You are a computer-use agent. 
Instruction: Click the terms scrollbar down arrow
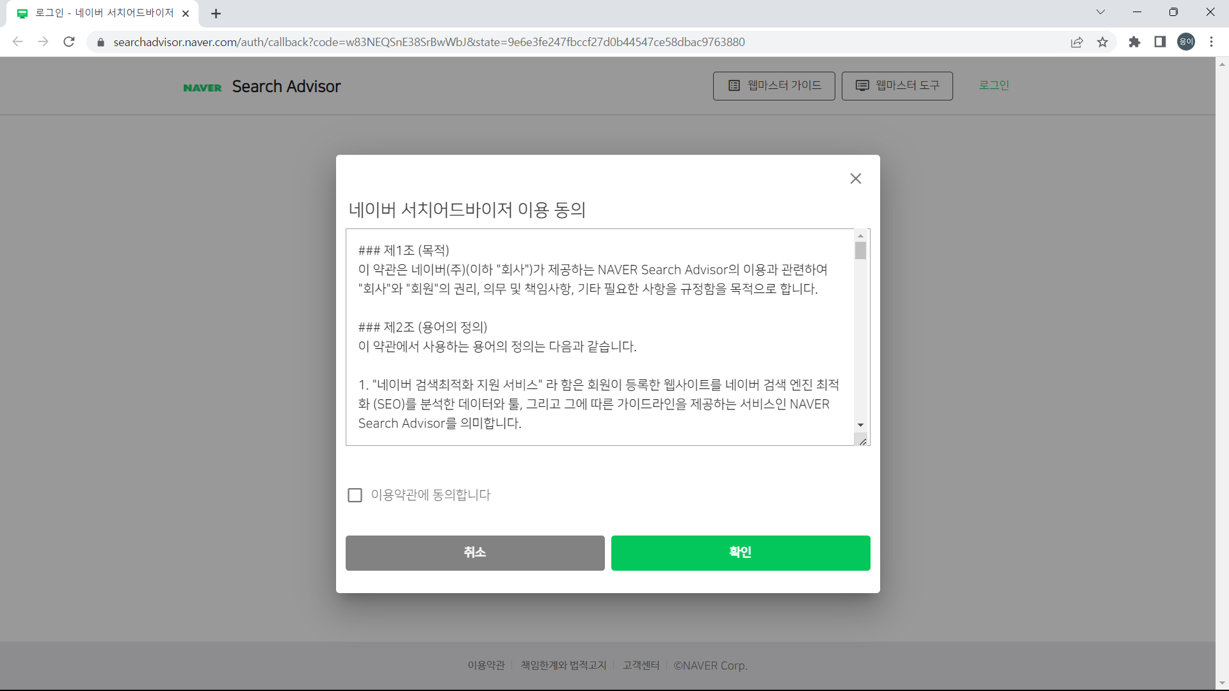point(860,425)
